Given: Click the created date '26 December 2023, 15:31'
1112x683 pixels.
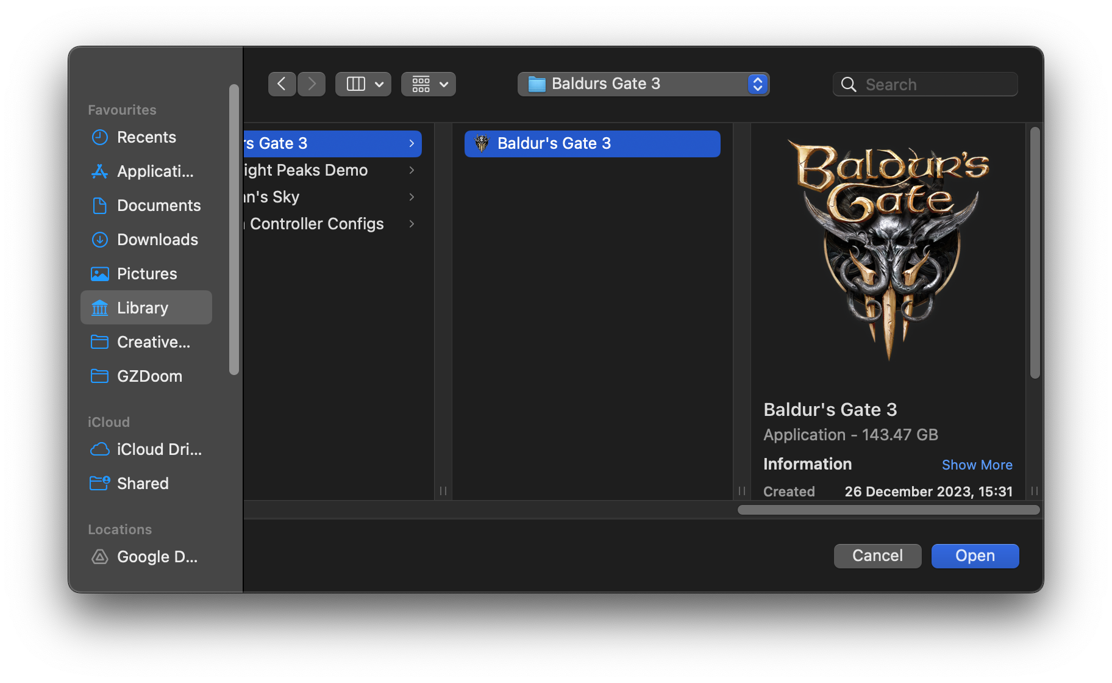Looking at the screenshot, I should click(x=928, y=492).
